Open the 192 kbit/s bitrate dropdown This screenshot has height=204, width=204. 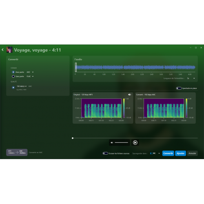click(22, 86)
